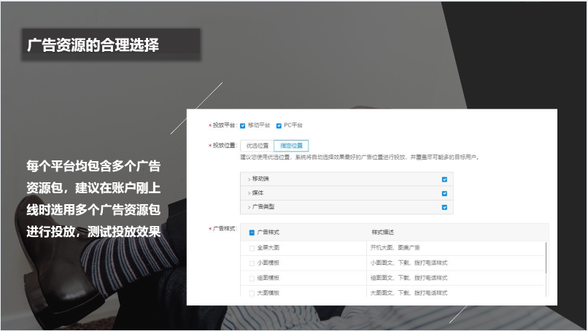This screenshot has height=331, width=588.
Task: Expand the 广告类型 row chevron
Action: coord(249,207)
